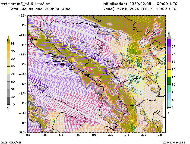Pick the 80–90 tan swatch in cloud legend

(9, 62)
